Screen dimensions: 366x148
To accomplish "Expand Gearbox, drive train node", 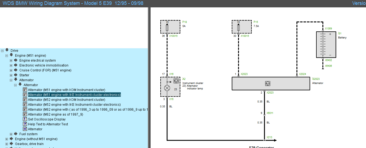I will (x=7, y=144).
